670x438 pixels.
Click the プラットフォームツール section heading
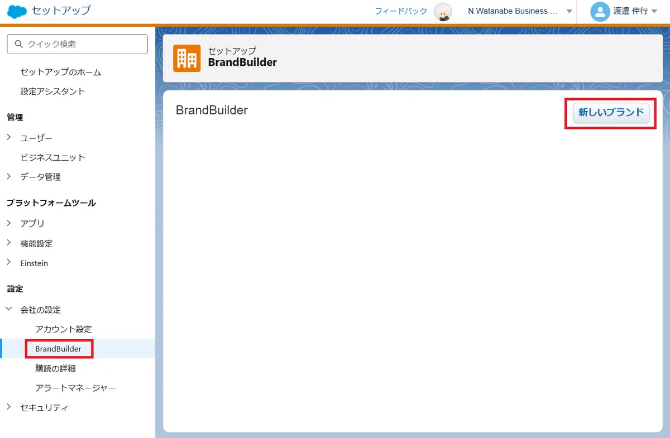[x=51, y=203]
